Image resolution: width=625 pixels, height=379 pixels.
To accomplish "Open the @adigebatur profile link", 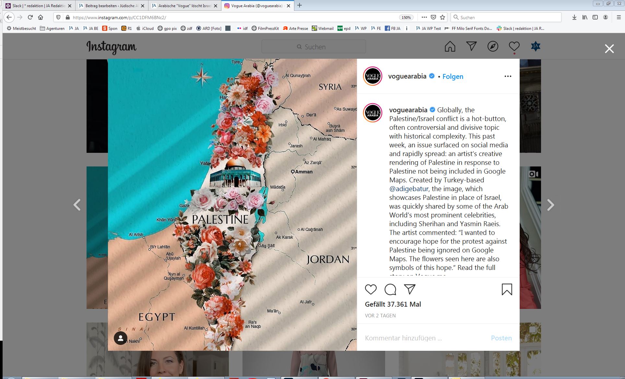I will [x=409, y=189].
